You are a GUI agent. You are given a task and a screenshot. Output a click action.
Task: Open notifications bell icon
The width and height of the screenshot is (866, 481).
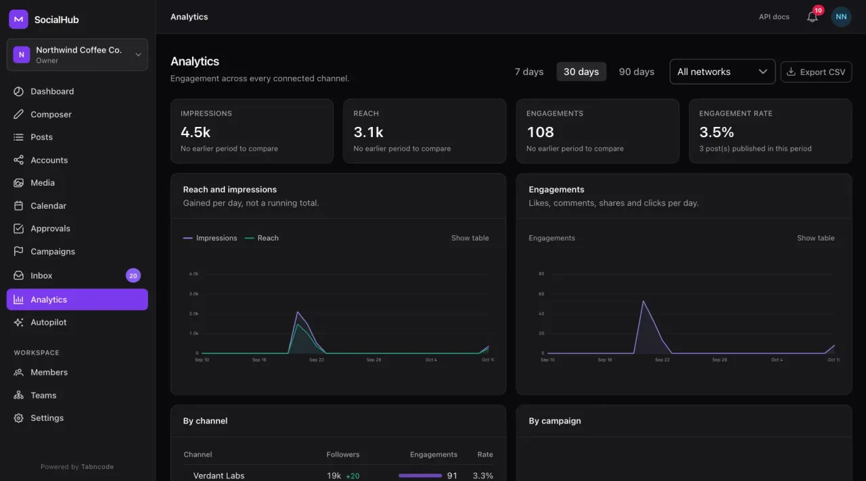click(x=813, y=17)
